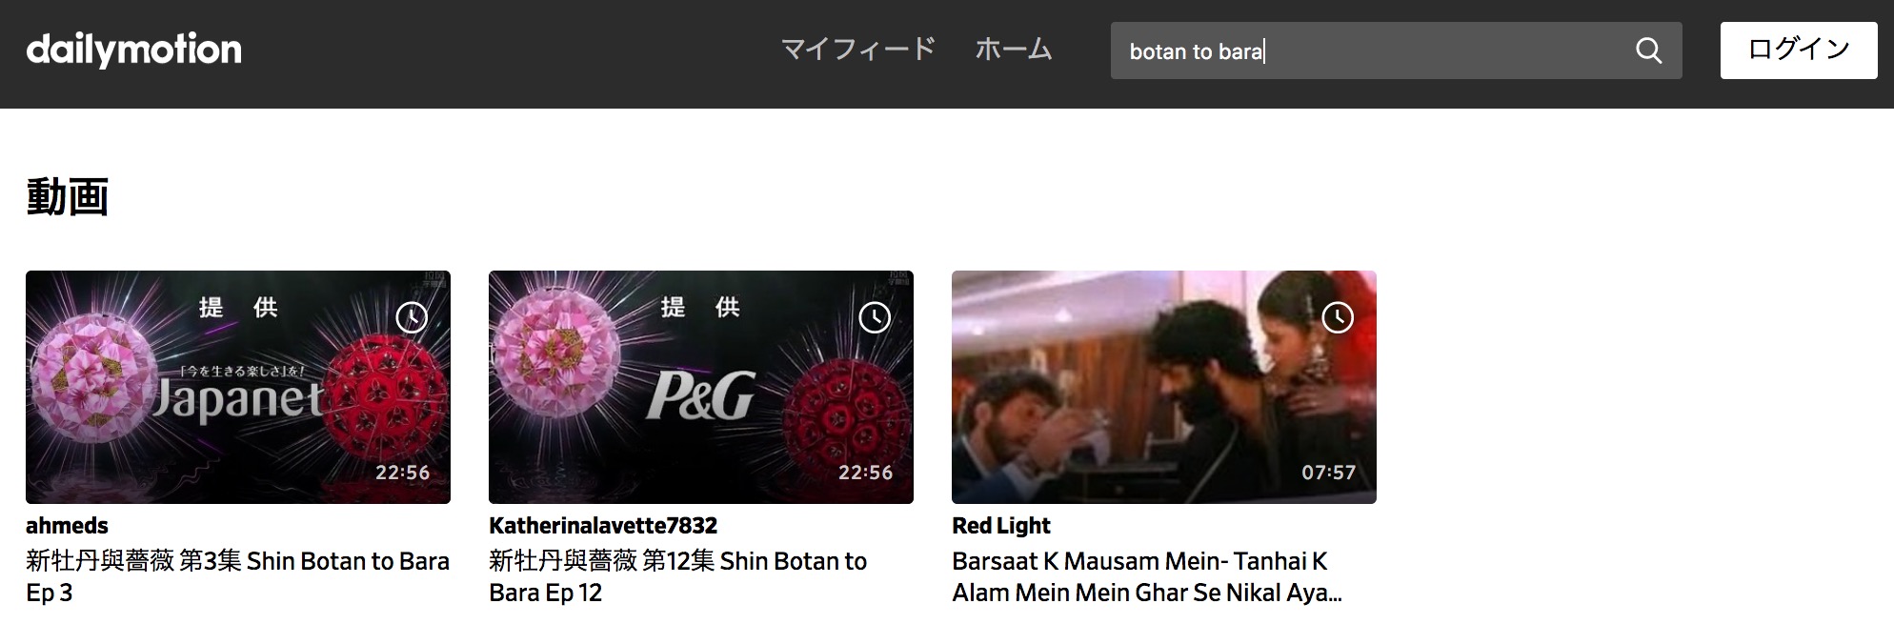Click the 22:56 duration on Japanet video

coord(402,473)
